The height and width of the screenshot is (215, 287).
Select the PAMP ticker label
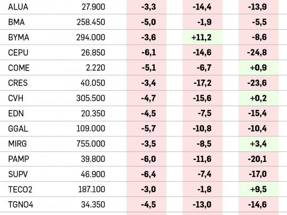pos(19,159)
